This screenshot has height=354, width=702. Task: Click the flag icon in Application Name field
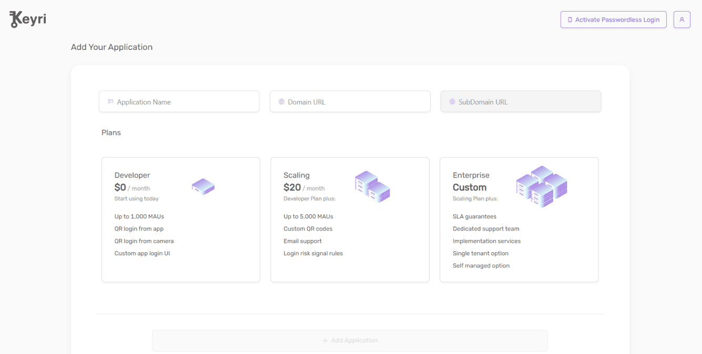tap(110, 102)
